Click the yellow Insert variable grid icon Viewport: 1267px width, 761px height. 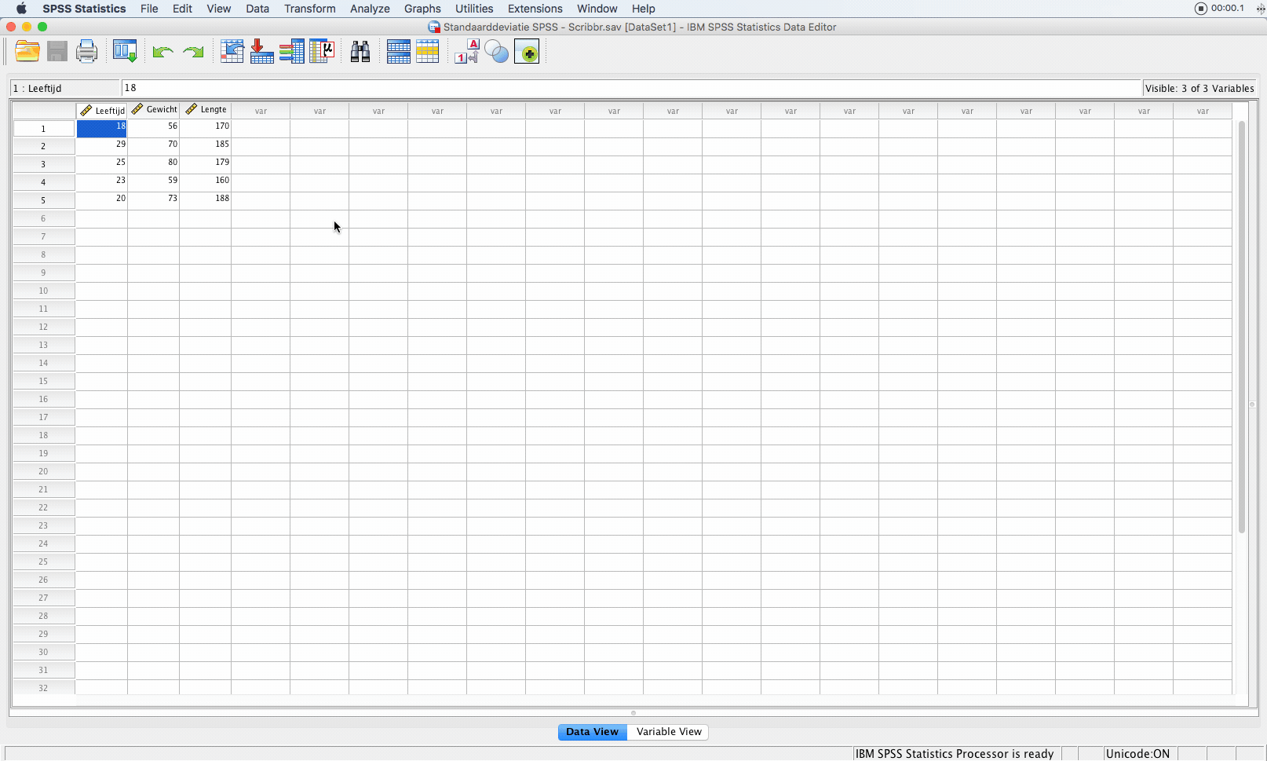tap(428, 52)
